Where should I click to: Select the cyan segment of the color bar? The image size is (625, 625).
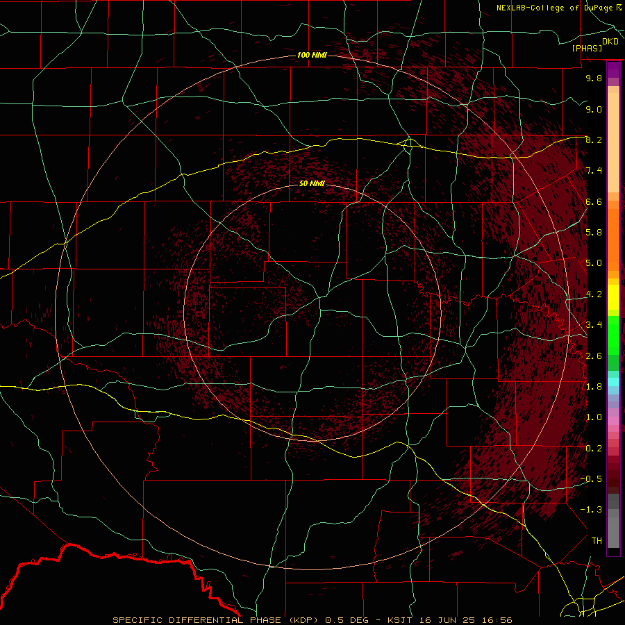click(x=613, y=382)
